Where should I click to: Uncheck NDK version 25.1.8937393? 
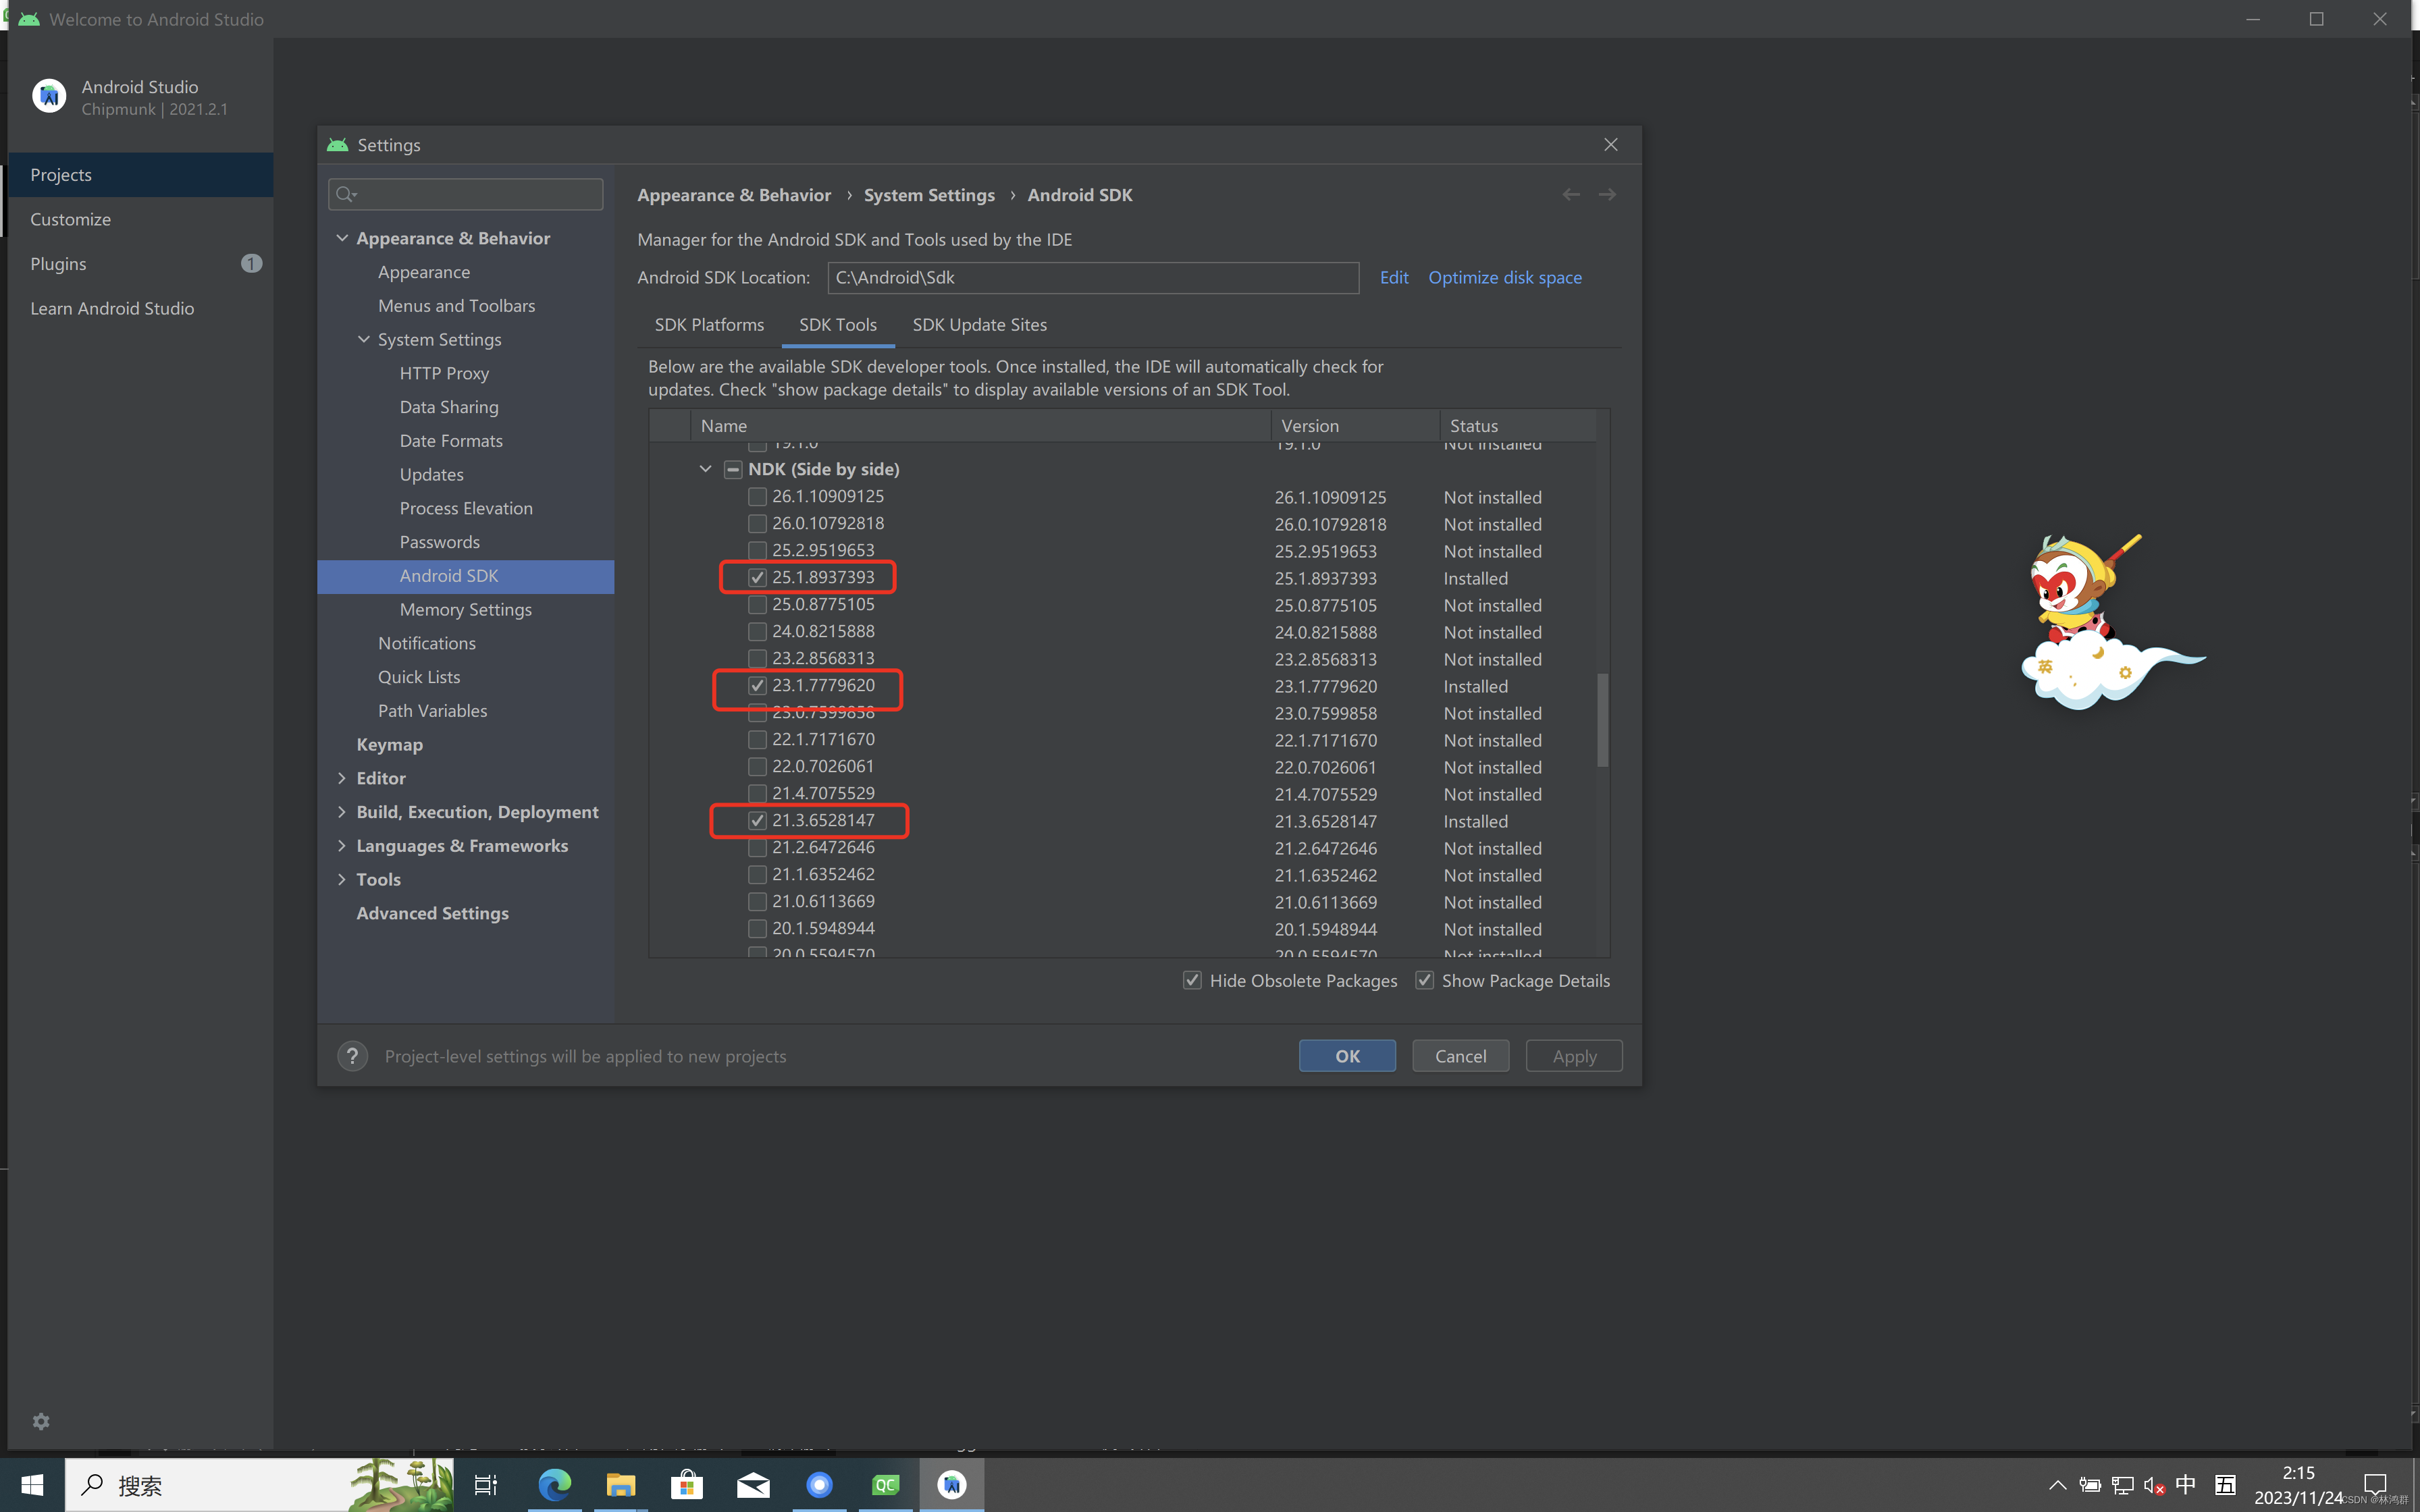point(757,577)
